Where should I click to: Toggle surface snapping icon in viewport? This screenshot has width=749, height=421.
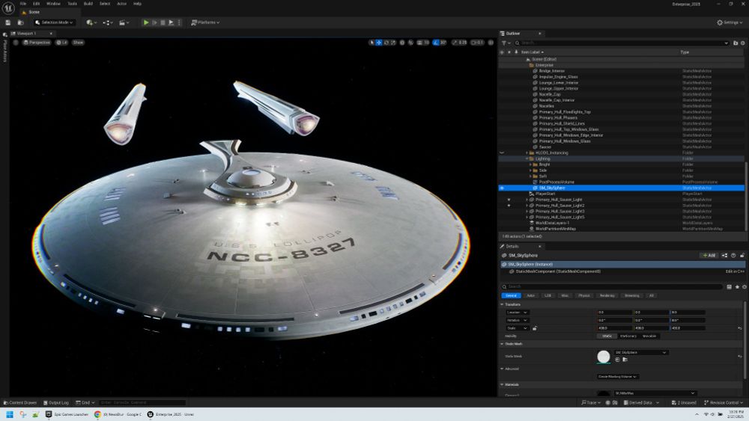tap(410, 43)
